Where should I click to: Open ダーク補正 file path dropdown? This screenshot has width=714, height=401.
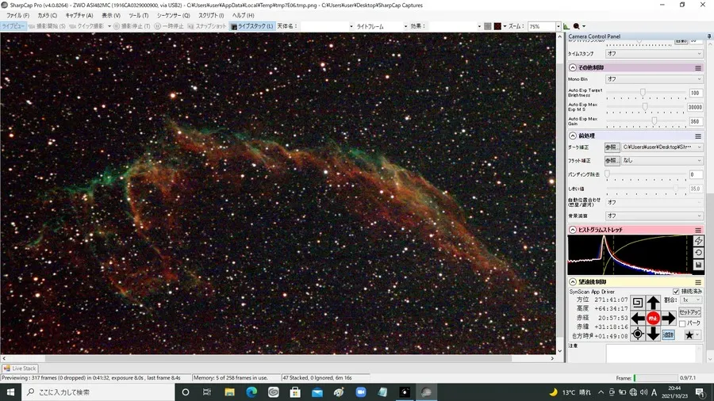click(x=662, y=147)
